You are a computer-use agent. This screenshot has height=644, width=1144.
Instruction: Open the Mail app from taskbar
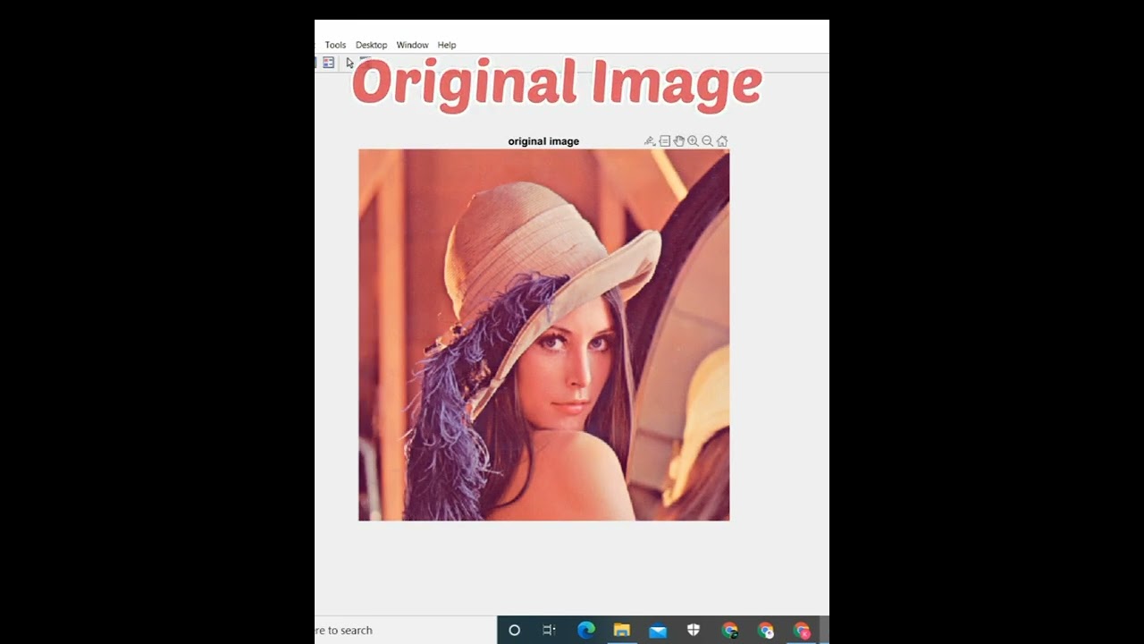click(x=658, y=630)
